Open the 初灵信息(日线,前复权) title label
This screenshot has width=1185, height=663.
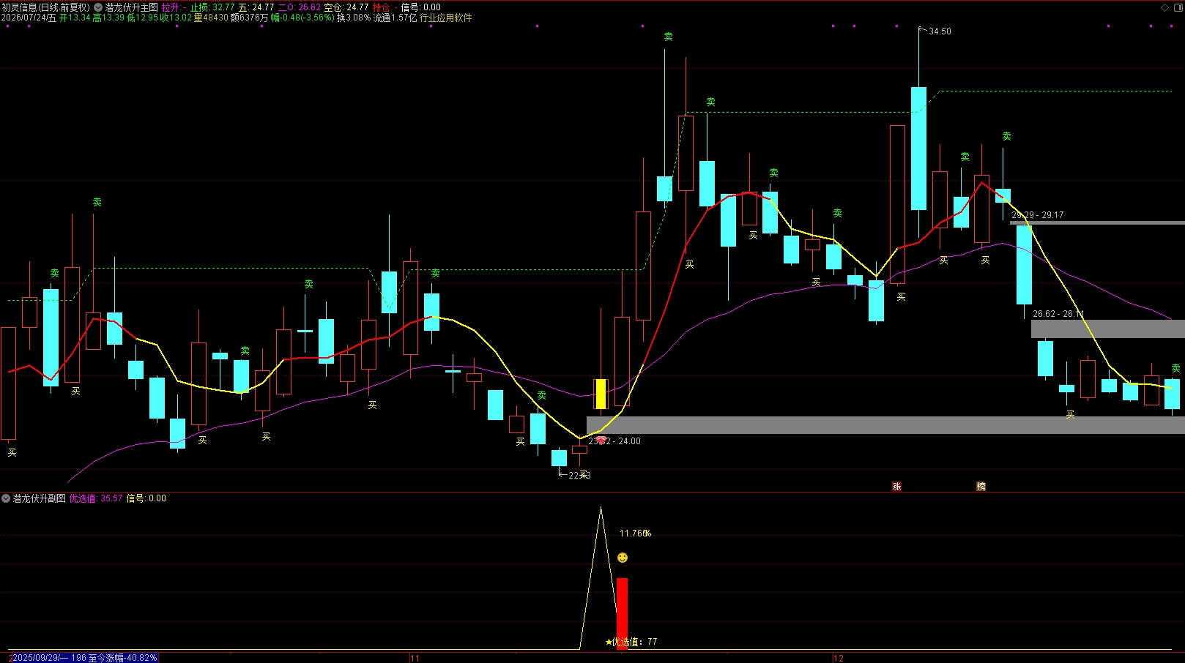tap(45, 7)
